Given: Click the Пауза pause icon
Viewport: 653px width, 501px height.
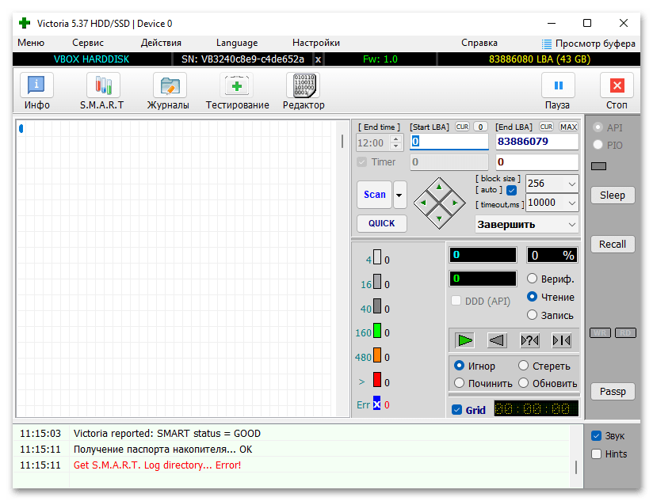Looking at the screenshot, I should pos(558,85).
